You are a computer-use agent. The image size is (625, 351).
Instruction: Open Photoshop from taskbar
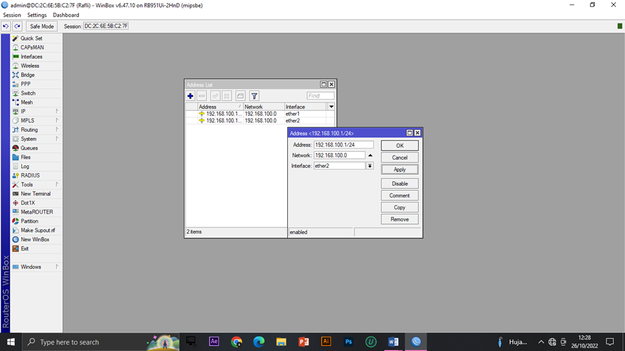coord(348,342)
